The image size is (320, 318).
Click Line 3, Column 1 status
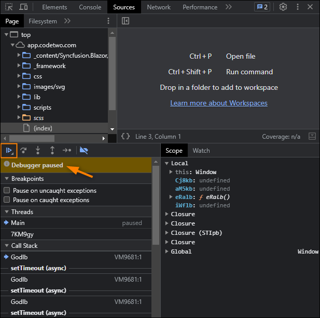(158, 137)
